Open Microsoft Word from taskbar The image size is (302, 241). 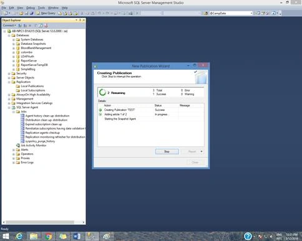point(77,237)
